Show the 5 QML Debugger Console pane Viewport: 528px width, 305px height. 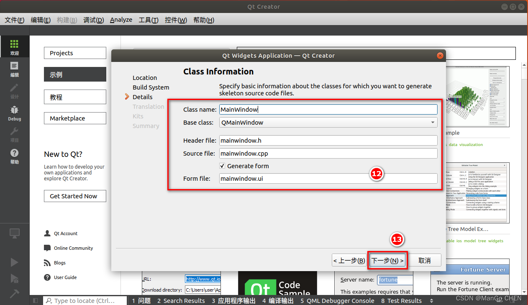click(x=337, y=300)
